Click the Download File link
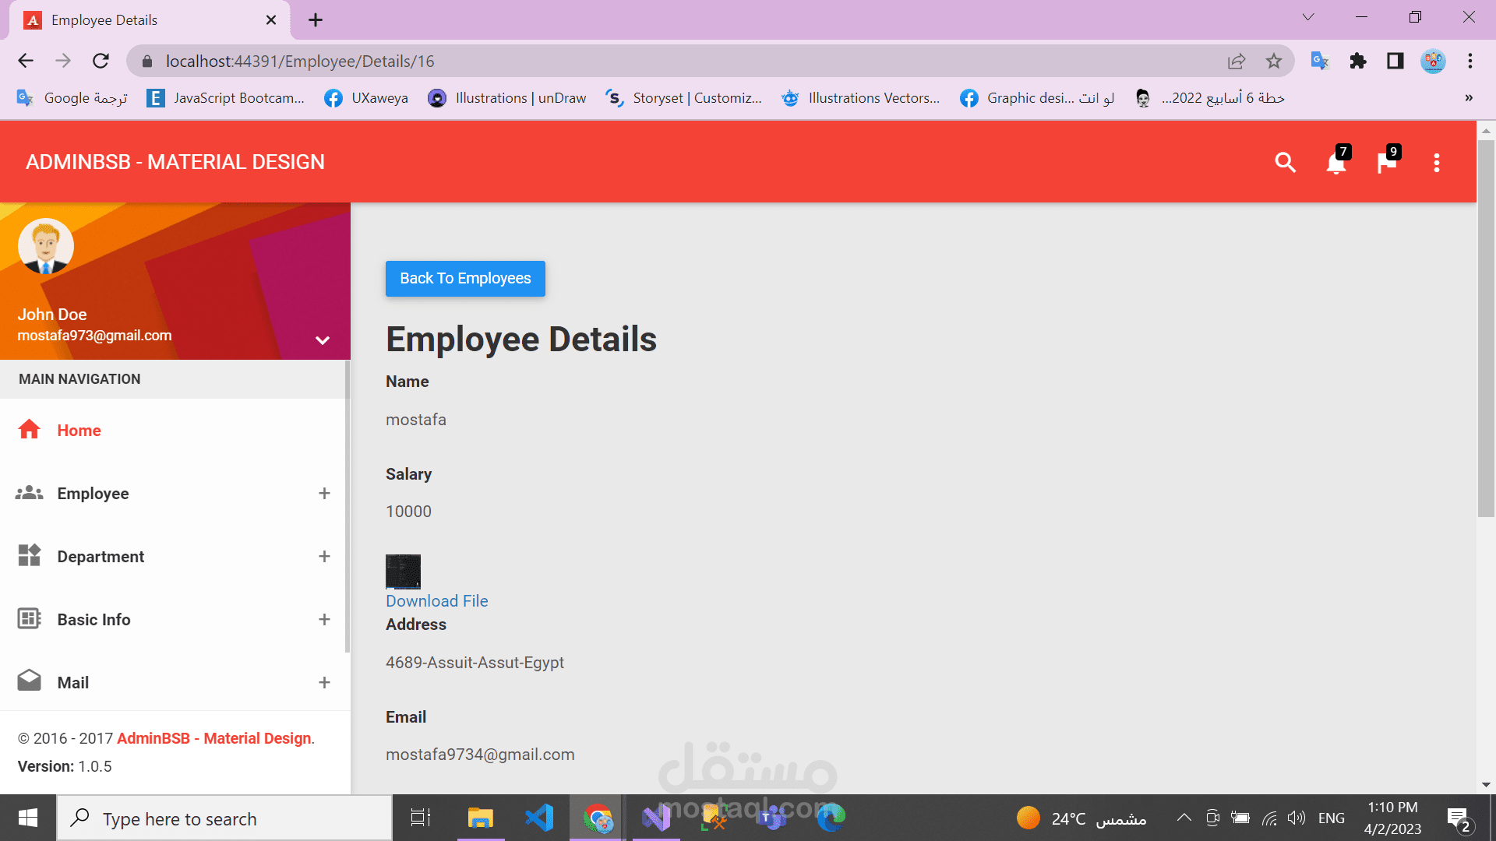The width and height of the screenshot is (1496, 841). (x=436, y=600)
